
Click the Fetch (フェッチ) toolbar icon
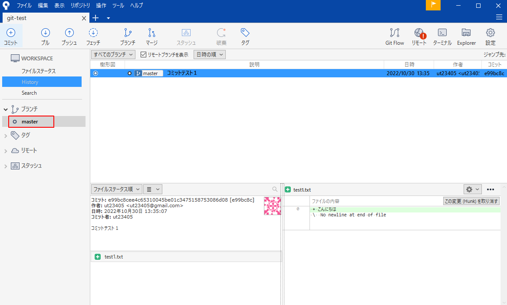[x=93, y=36]
